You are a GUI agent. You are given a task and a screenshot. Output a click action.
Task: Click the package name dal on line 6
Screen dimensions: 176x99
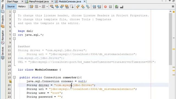(29, 31)
